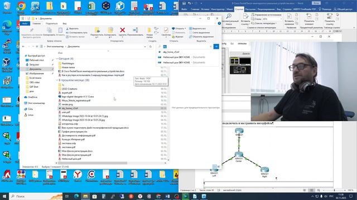Click Word zoom slider in status bar

point(334,190)
